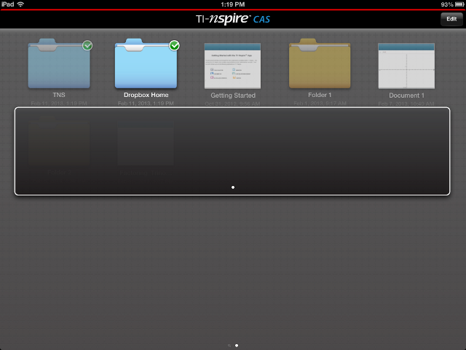The height and width of the screenshot is (350, 466).
Task: Open the TNS folder
Action: click(58, 66)
